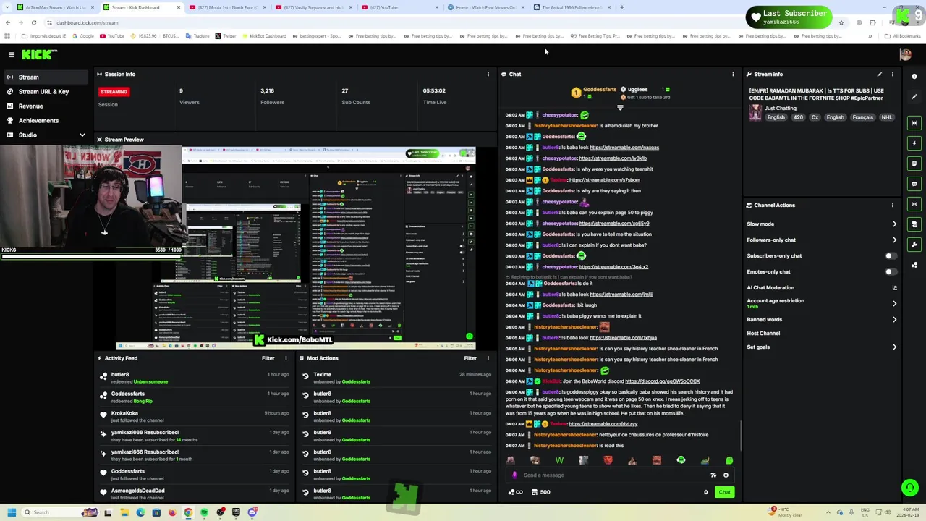Screen dimensions: 926x521
Task: Toggle wrench panel icon in right rail
Action: [914, 245]
